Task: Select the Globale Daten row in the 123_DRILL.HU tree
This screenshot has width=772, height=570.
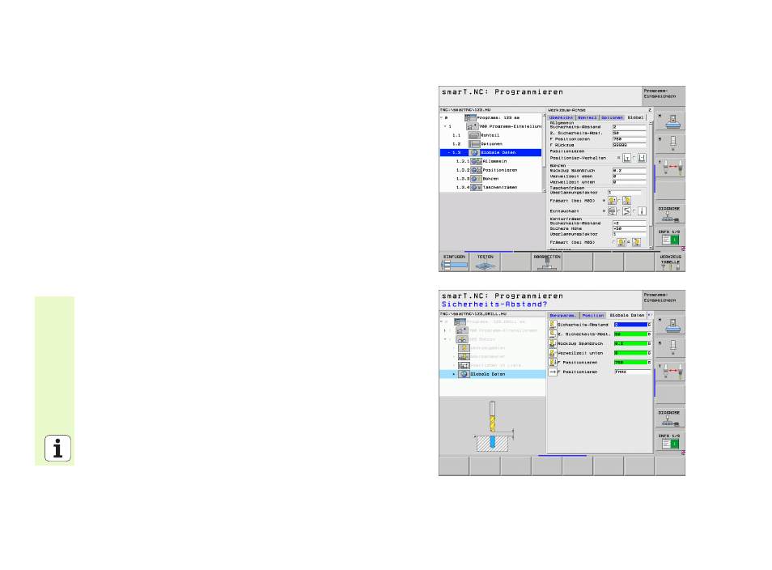Action: [x=492, y=374]
